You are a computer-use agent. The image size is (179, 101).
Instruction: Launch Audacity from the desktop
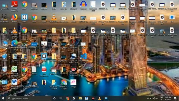pyautogui.click(x=83, y=5)
